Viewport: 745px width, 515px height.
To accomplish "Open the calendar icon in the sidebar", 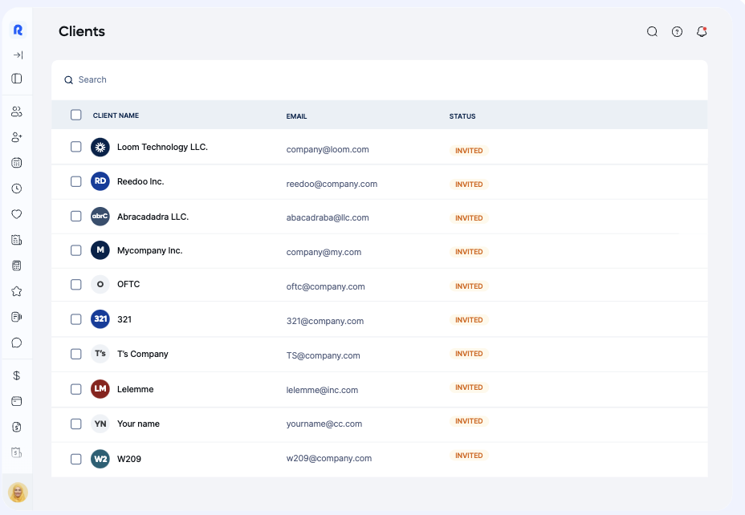I will (x=17, y=163).
